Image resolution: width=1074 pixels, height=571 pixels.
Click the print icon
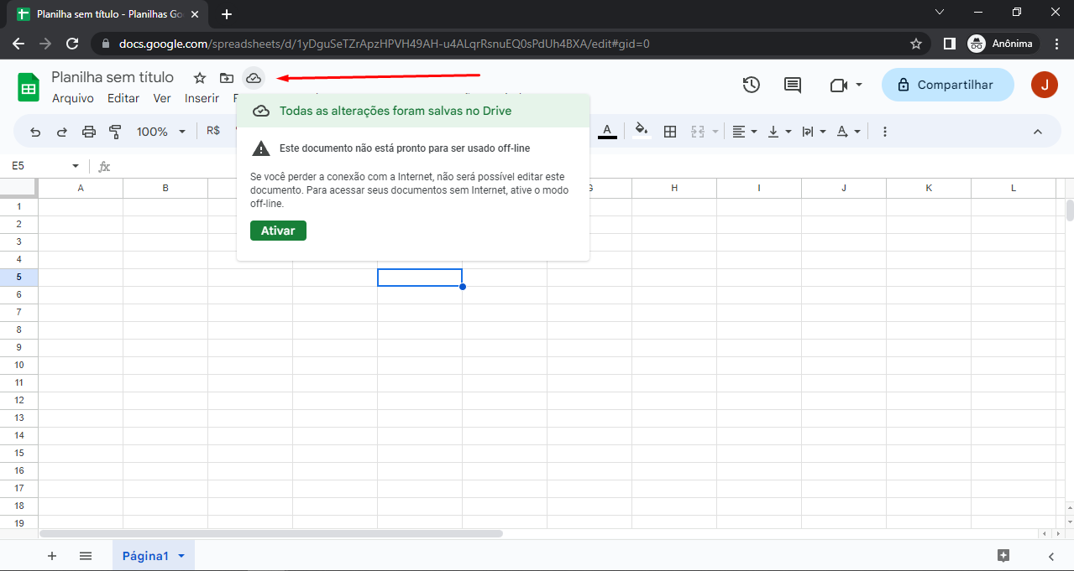tap(89, 132)
